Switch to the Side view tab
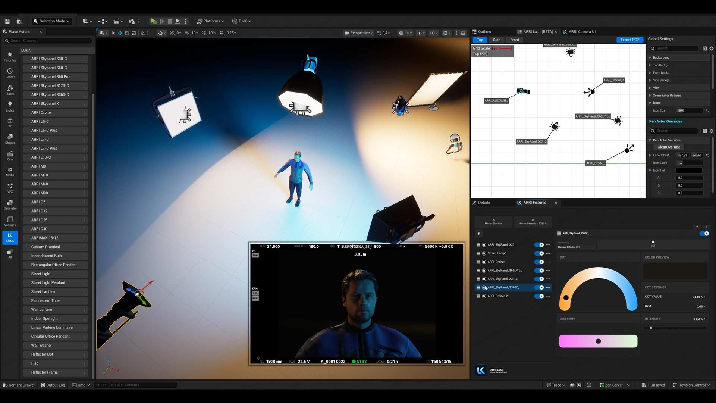This screenshot has width=716, height=403. pos(497,40)
